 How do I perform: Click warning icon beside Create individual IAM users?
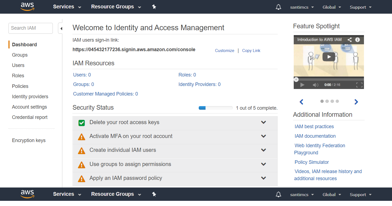tap(82, 150)
